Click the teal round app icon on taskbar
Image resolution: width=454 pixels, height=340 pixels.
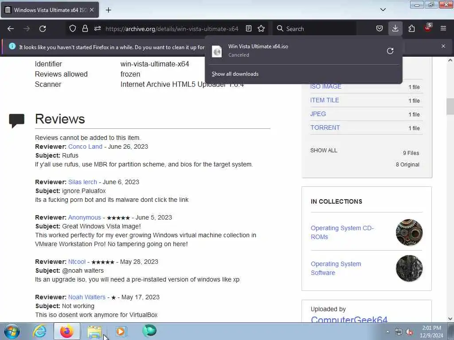149,331
